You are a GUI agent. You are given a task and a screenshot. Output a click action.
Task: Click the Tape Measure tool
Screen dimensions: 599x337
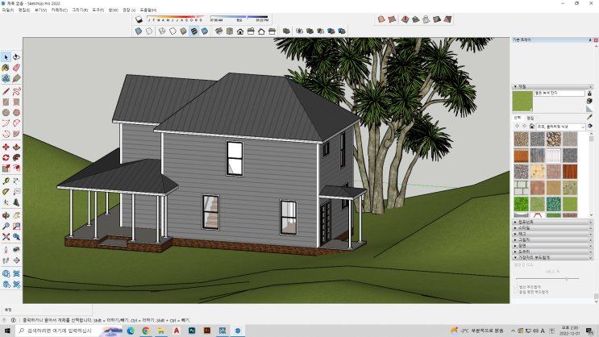coord(6,181)
